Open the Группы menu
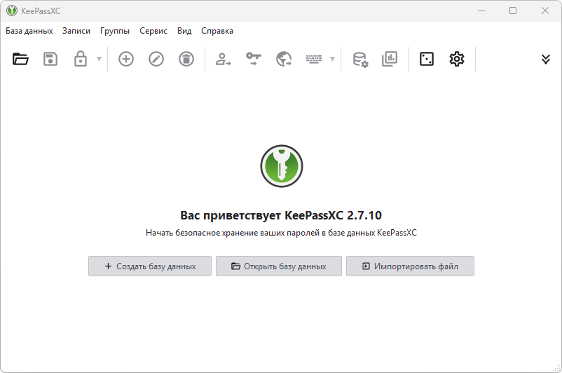The width and height of the screenshot is (562, 373). pos(115,31)
